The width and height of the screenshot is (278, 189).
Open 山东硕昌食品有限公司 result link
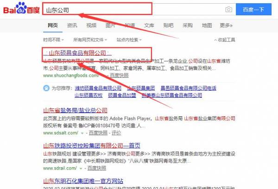click(75, 52)
